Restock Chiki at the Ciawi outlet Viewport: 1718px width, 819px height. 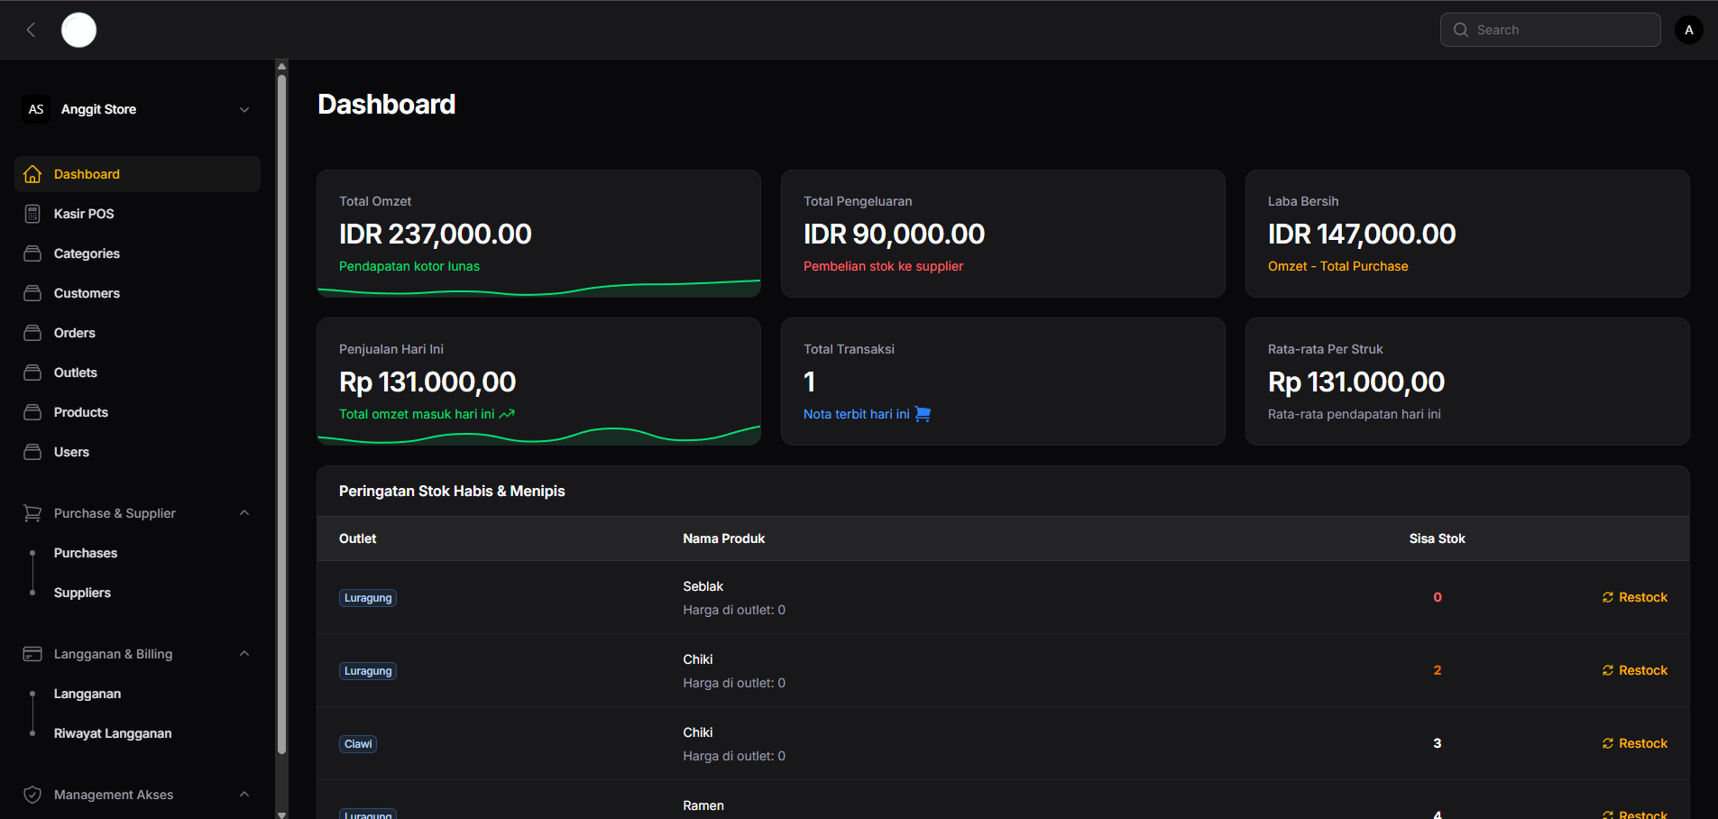[1634, 743]
